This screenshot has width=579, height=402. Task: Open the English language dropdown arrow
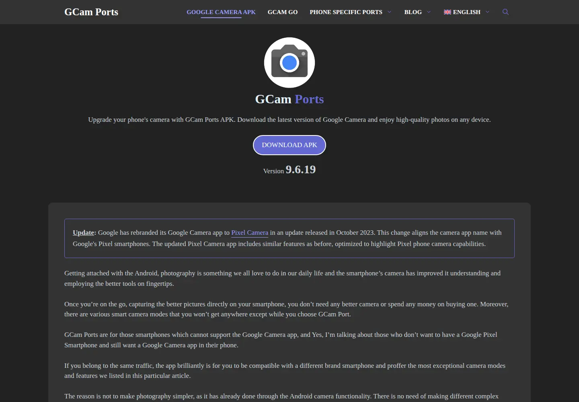tap(487, 12)
